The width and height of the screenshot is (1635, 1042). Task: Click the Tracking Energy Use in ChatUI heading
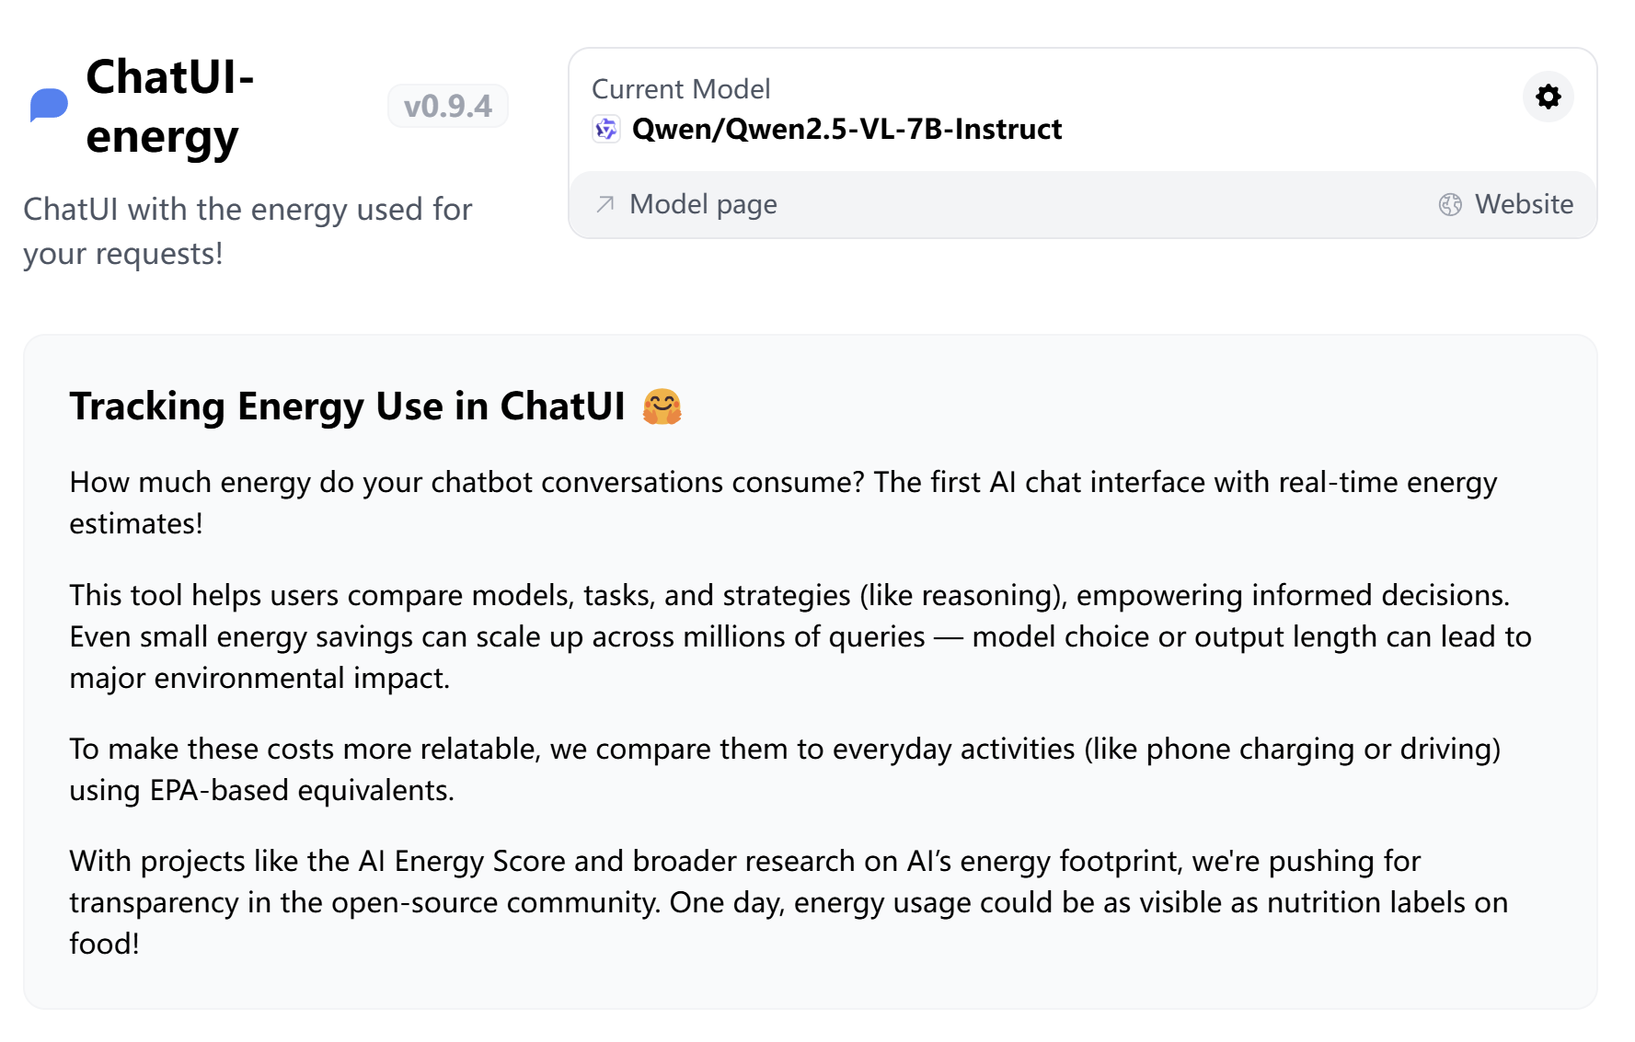347,406
